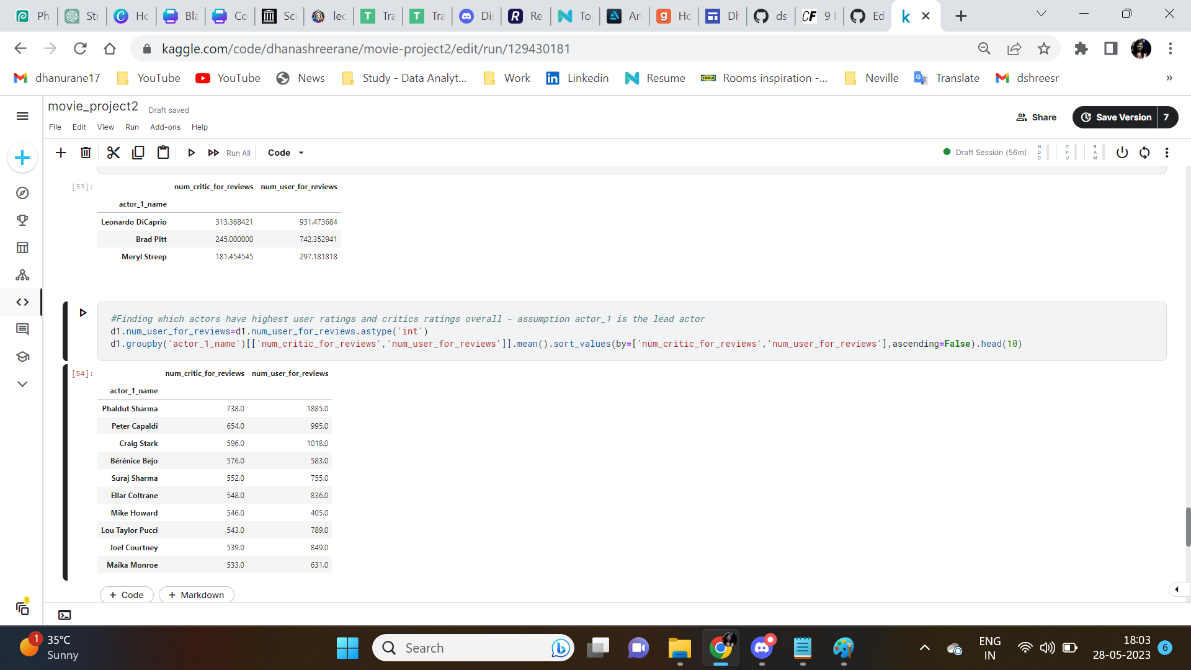Restart the kernel with circular arrow icon
This screenshot has height=670, width=1191.
click(1144, 152)
